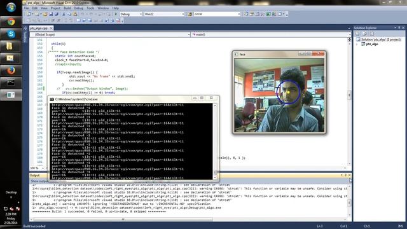407x229 pixels.
Task: Open the View menu
Action: coord(44,8)
